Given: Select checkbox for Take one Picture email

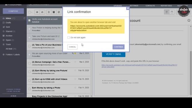Looking at the screenshot, I should point(29,37).
